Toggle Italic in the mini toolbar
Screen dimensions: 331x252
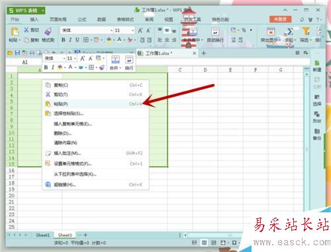tap(53, 67)
